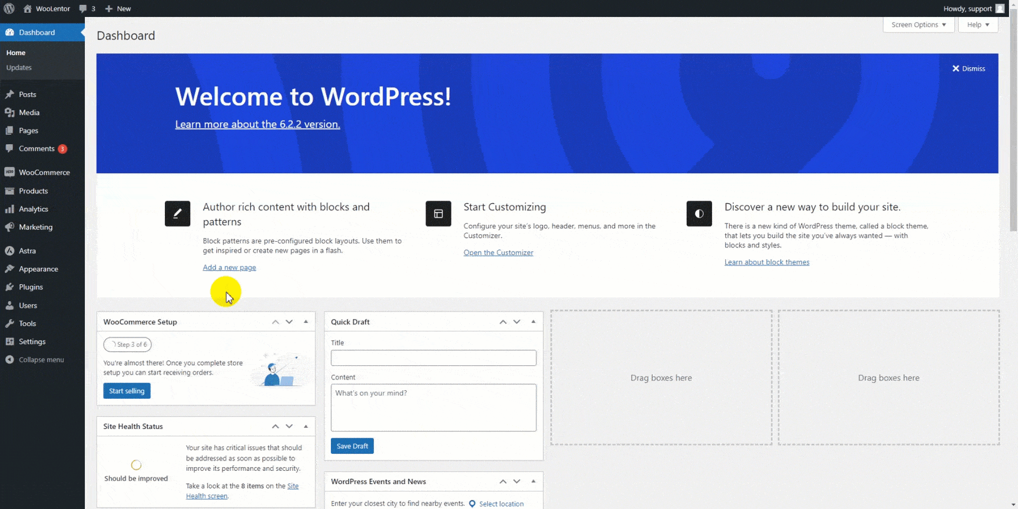Go to the Plugins menu item
Screen dimensions: 1018x509
(31, 287)
